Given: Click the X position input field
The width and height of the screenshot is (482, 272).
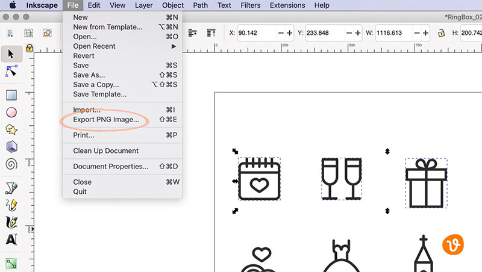Looking at the screenshot, I should click(x=257, y=32).
